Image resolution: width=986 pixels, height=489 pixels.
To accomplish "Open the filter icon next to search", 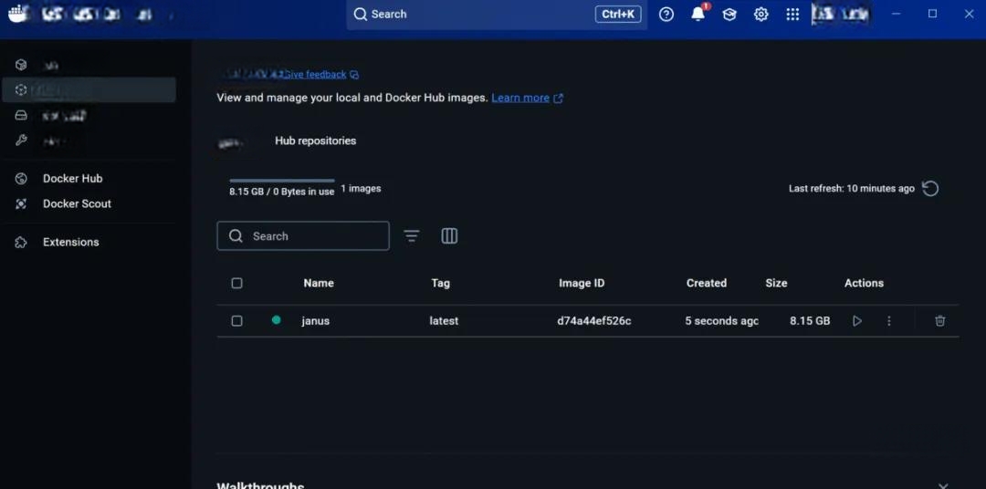I will tap(411, 236).
